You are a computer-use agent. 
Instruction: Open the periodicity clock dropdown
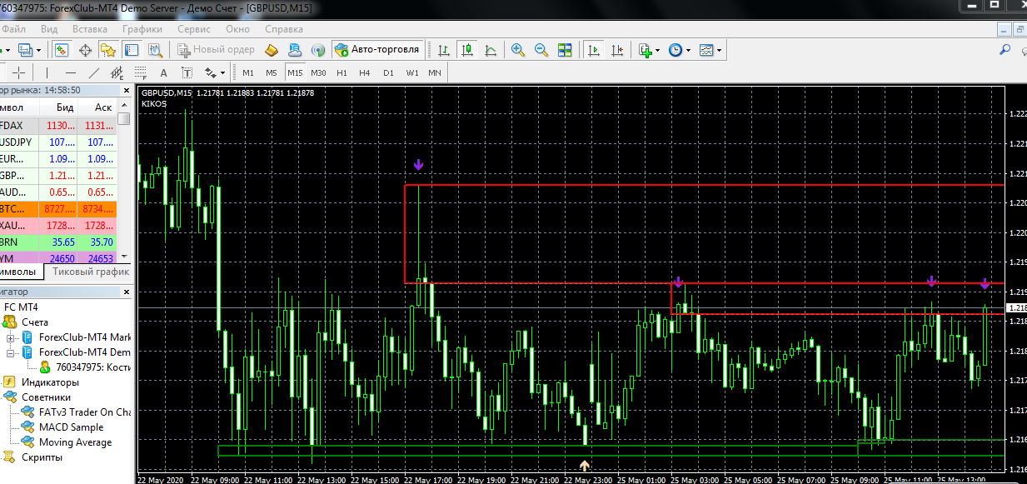[677, 50]
